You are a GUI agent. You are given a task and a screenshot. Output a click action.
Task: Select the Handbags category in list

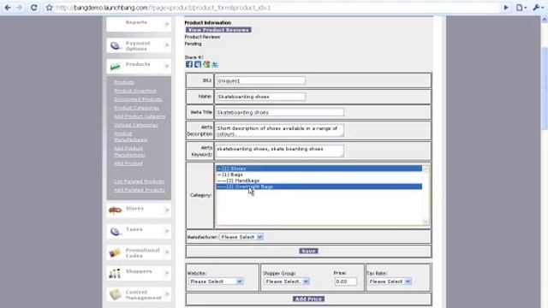(x=319, y=181)
